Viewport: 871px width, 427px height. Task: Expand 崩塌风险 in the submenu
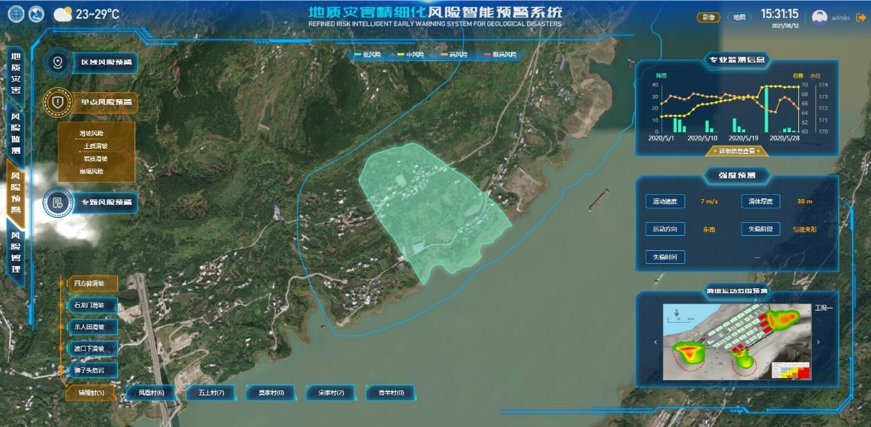(x=91, y=172)
